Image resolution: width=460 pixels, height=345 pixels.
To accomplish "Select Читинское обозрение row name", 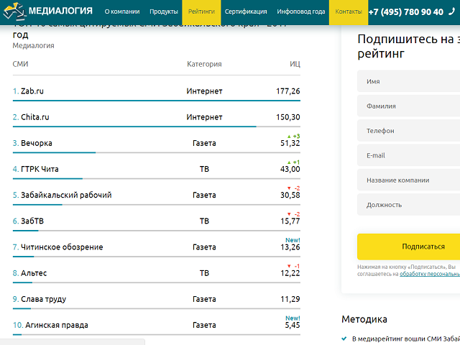I will point(62,247).
